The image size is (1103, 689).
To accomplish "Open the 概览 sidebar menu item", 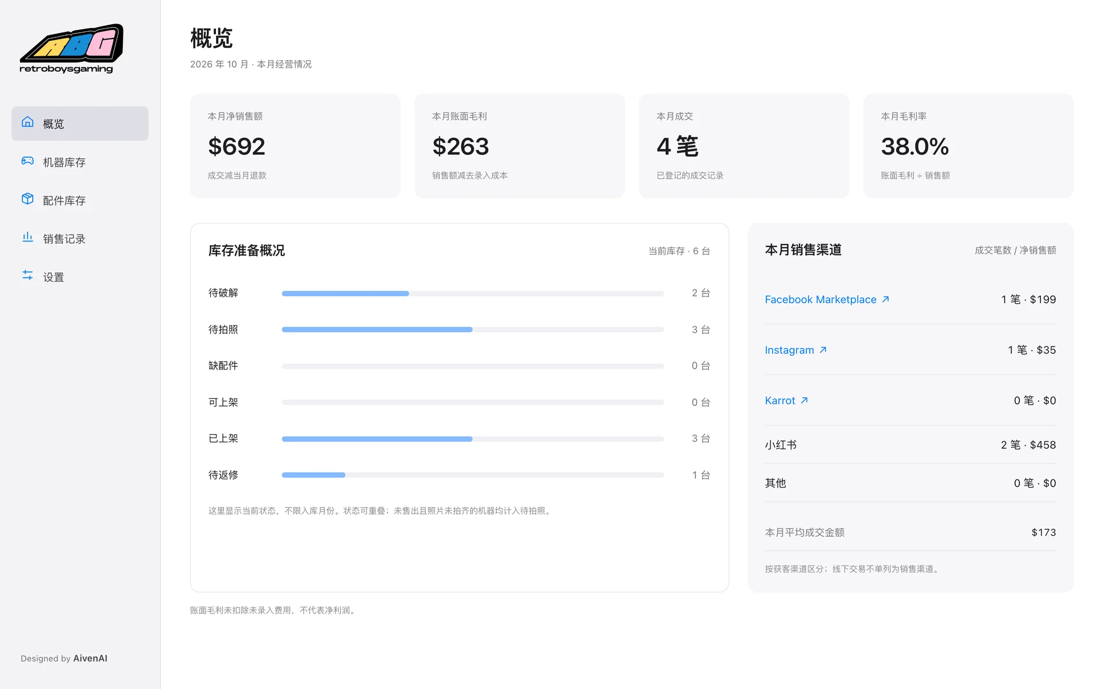I will (80, 123).
